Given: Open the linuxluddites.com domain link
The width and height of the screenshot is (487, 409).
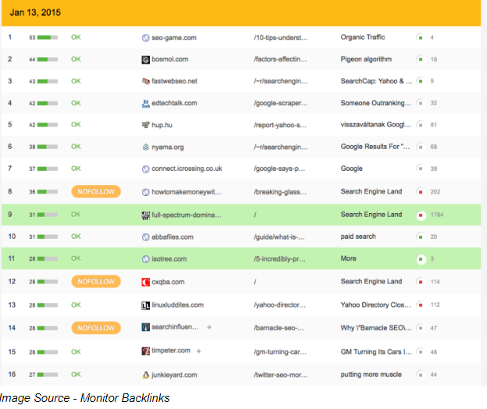Looking at the screenshot, I should (x=178, y=305).
